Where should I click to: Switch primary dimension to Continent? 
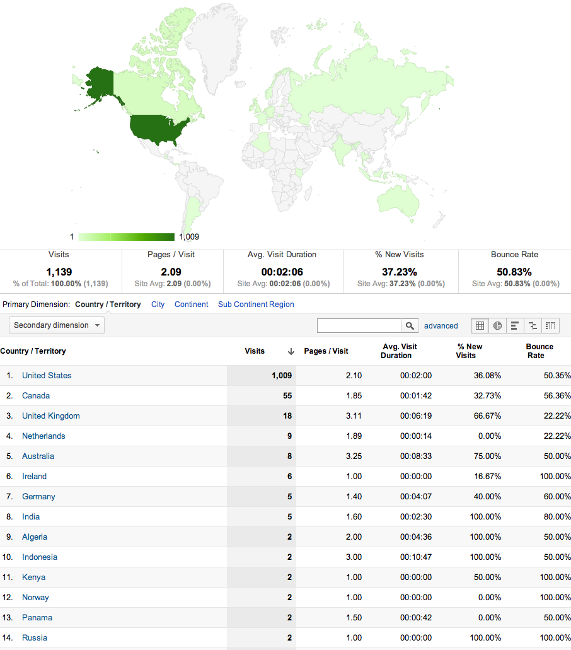[x=192, y=305]
